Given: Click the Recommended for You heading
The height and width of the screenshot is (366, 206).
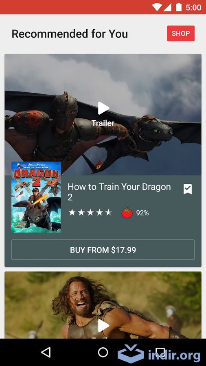Looking at the screenshot, I should 70,34.
